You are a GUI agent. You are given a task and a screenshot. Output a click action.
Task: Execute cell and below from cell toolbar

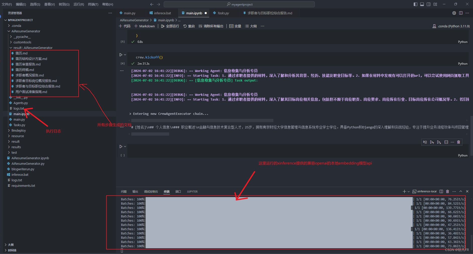tap(439, 142)
